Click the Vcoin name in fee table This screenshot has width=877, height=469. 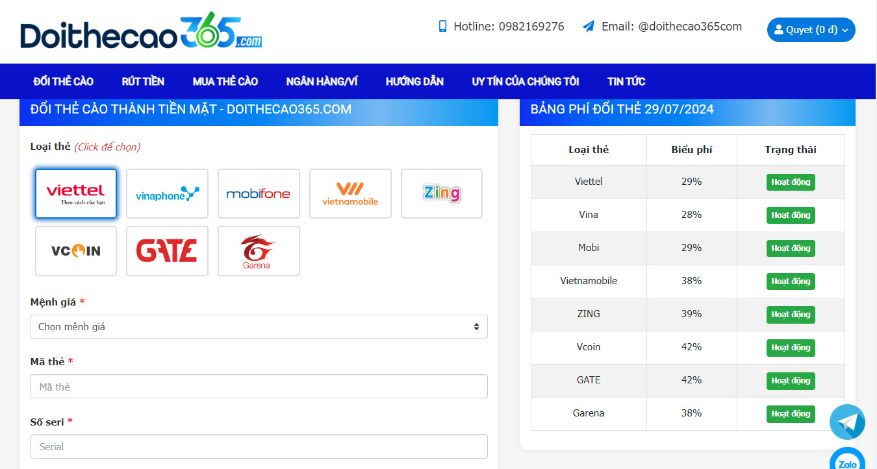[589, 347]
